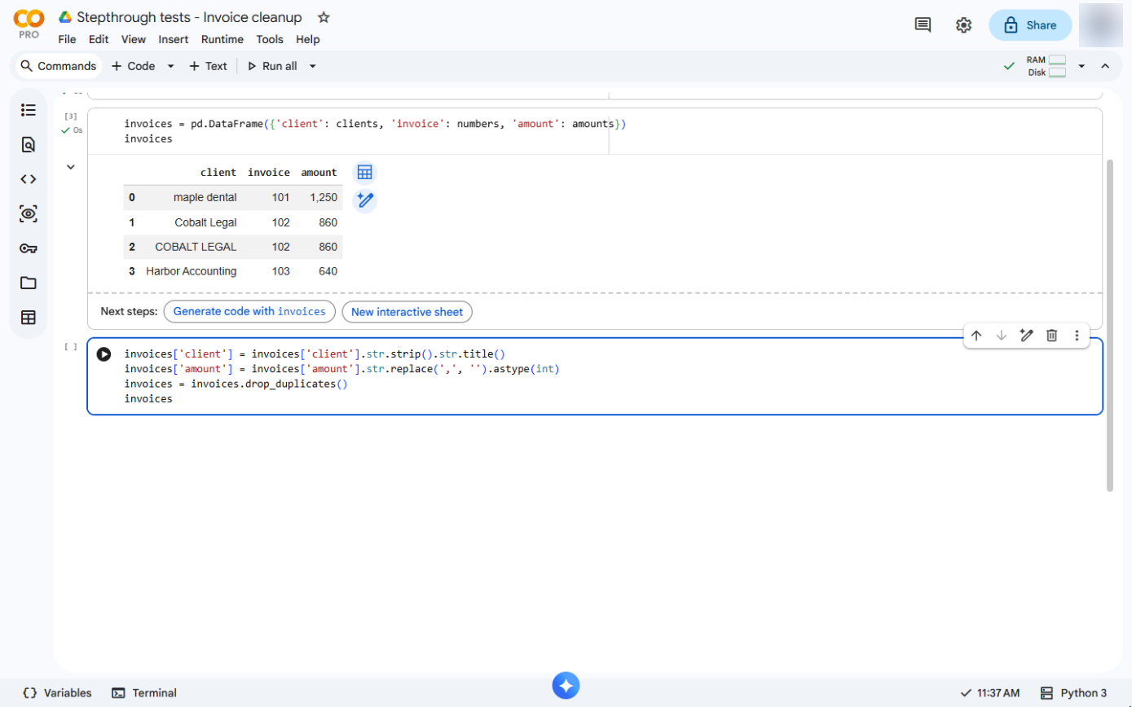The height and width of the screenshot is (707, 1132).
Task: Open the Variables panel in status bar
Action: pos(57,693)
